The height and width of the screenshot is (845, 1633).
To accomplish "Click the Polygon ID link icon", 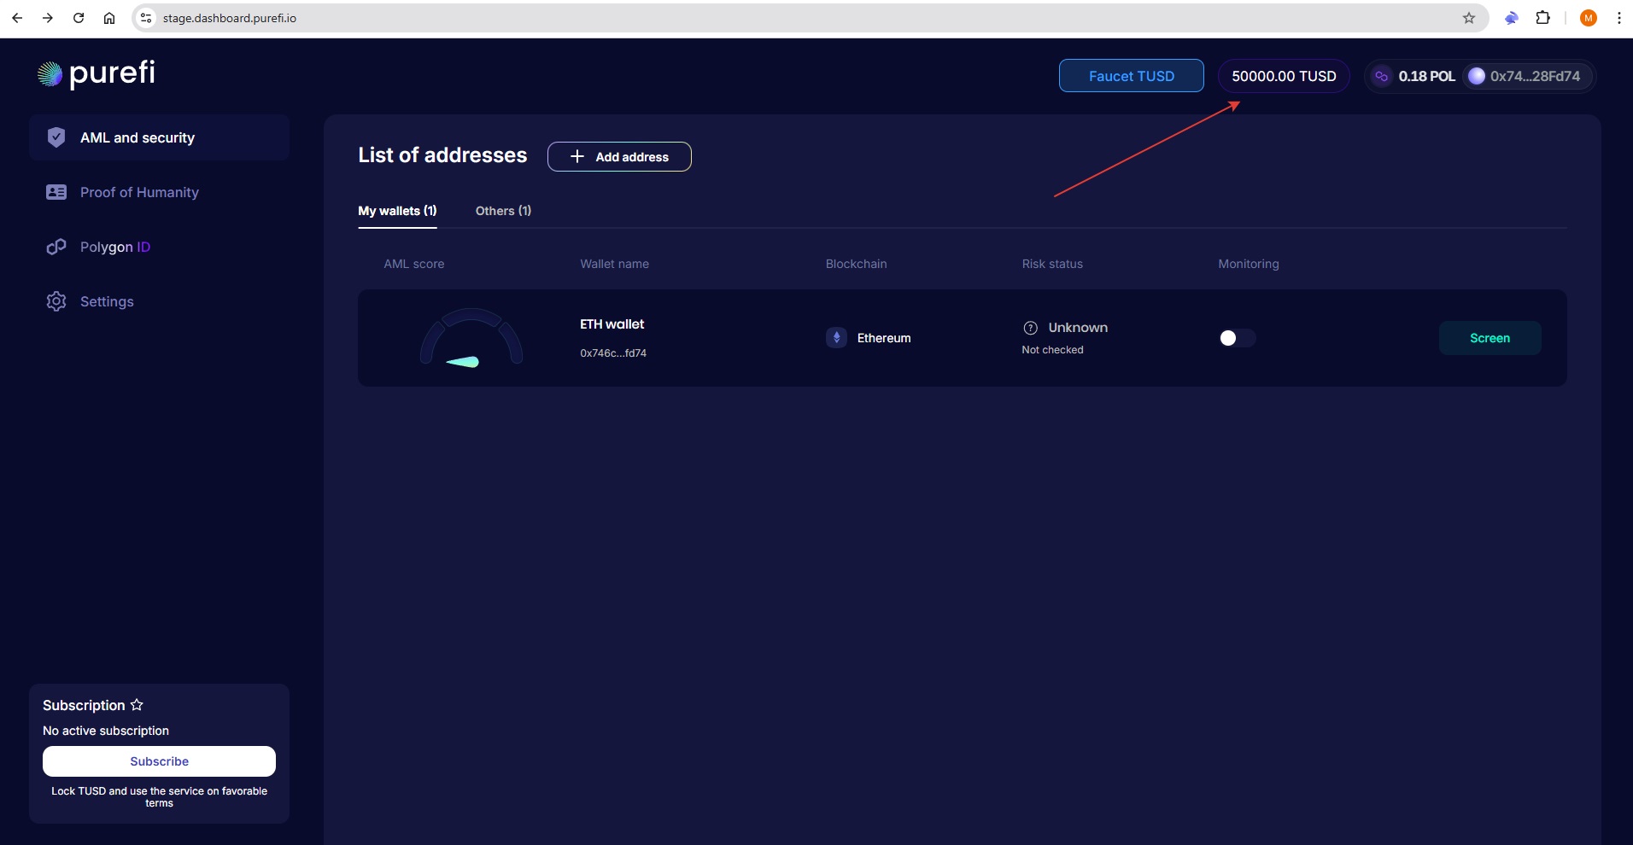I will pos(56,247).
